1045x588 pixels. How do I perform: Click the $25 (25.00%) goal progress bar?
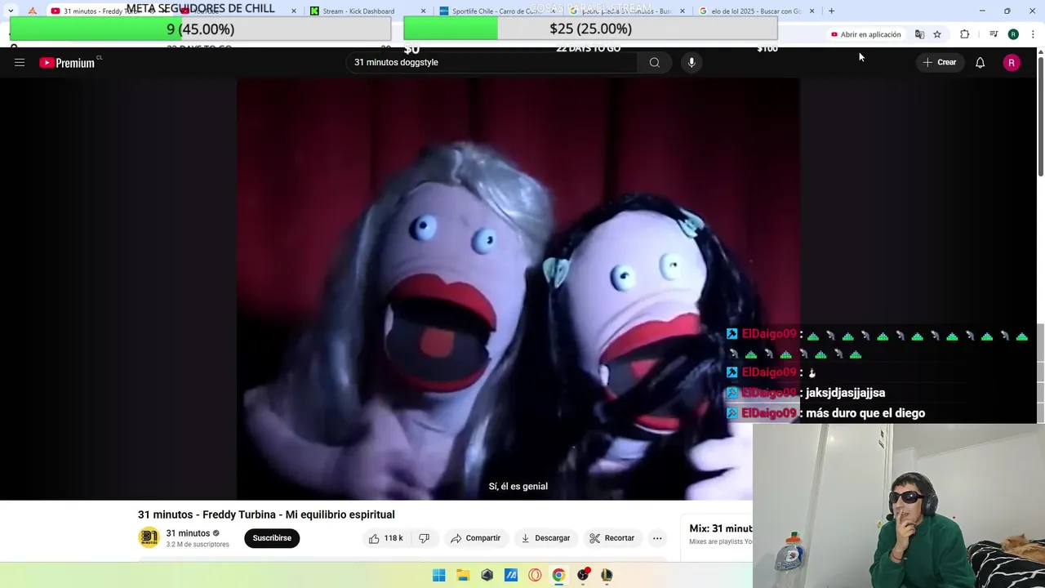click(590, 29)
